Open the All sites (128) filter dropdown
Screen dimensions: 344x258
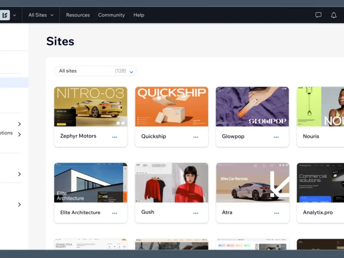(95, 71)
